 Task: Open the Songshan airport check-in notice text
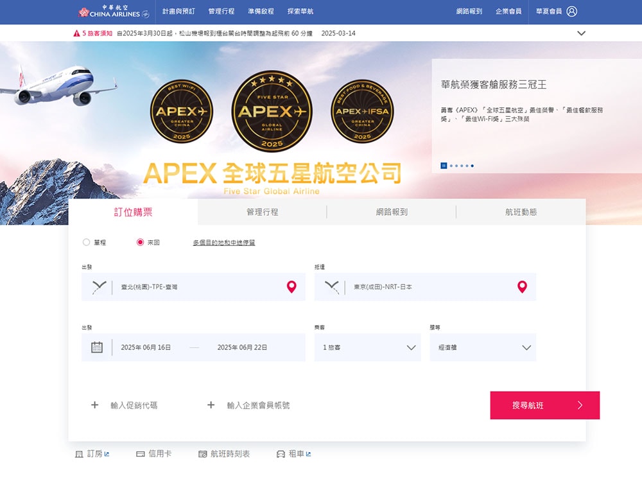tap(214, 33)
